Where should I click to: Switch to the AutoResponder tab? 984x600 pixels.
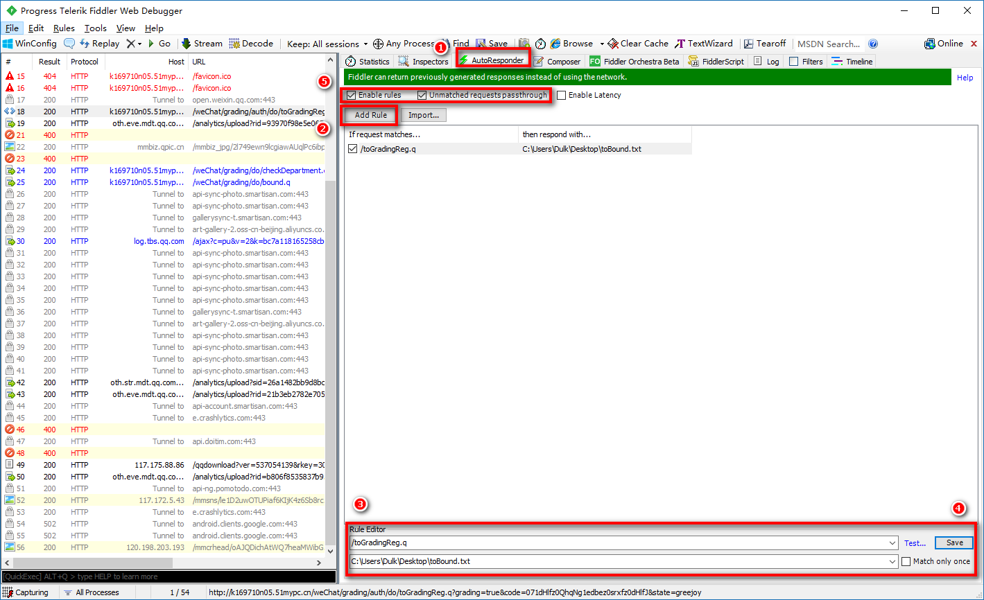pos(491,60)
